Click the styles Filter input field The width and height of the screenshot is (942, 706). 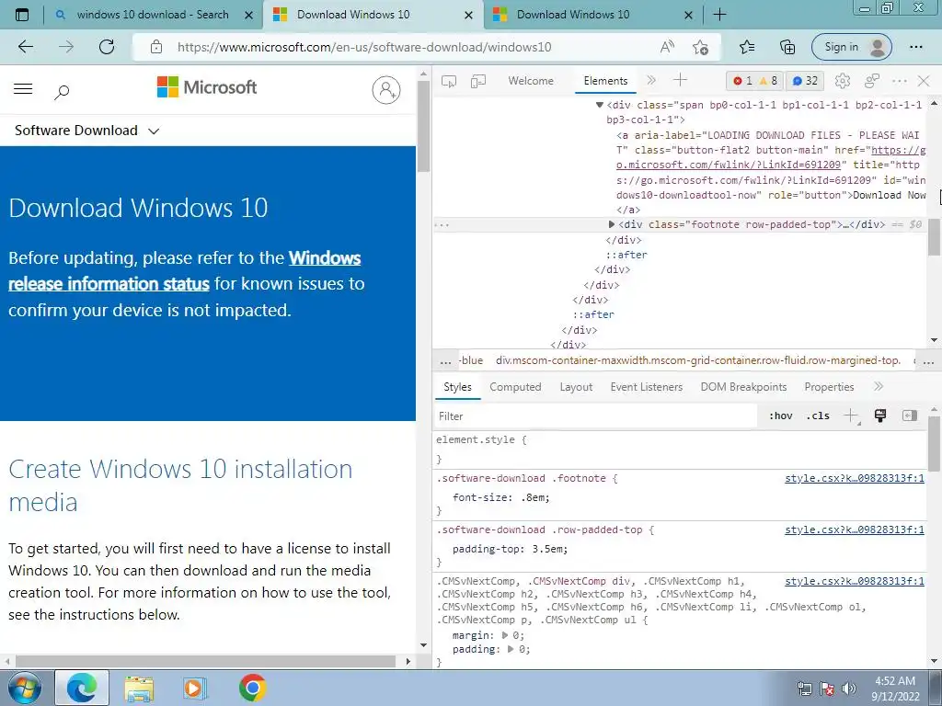[595, 416]
